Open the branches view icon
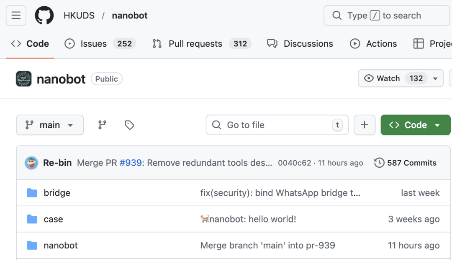452x260 pixels. (x=103, y=125)
